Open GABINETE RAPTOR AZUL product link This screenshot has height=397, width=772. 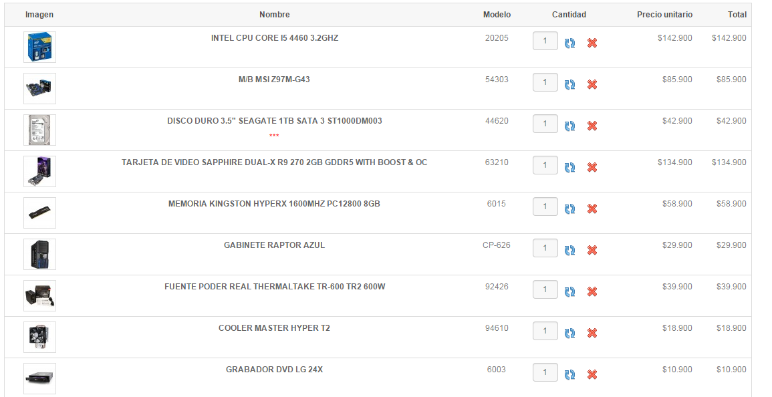(274, 245)
